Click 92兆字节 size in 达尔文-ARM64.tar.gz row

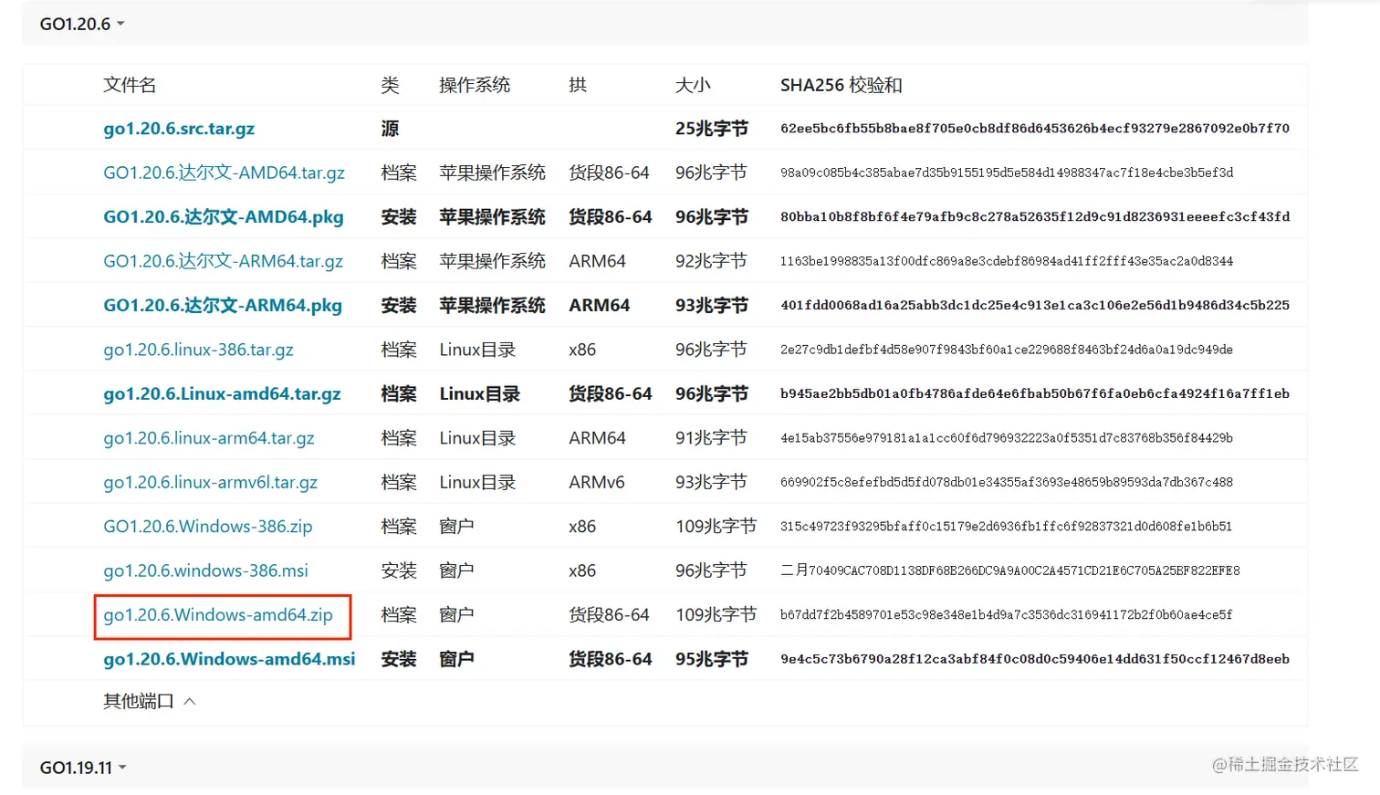tap(711, 261)
